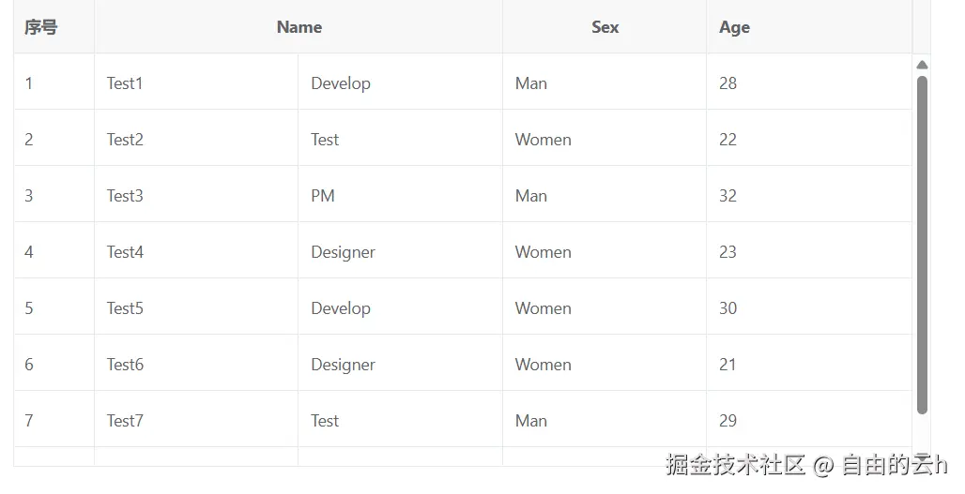
Task: Click row number 3 cell
Action: pyautogui.click(x=29, y=196)
